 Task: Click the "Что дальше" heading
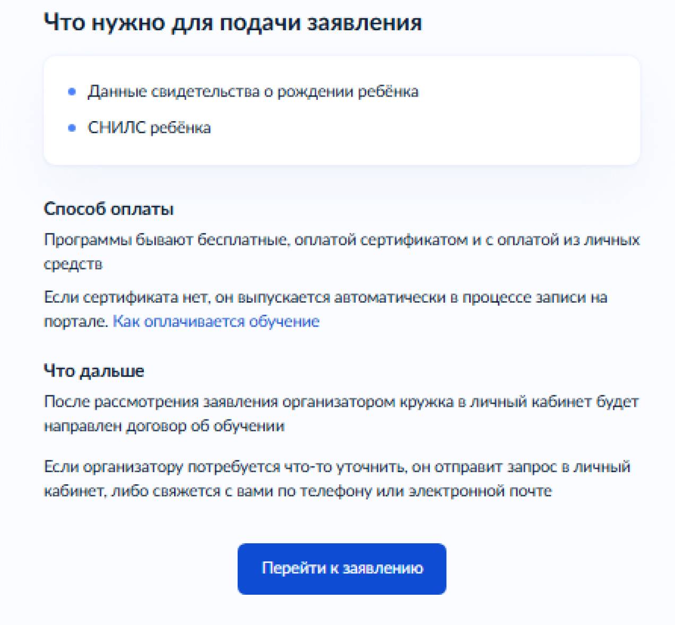[x=93, y=371]
